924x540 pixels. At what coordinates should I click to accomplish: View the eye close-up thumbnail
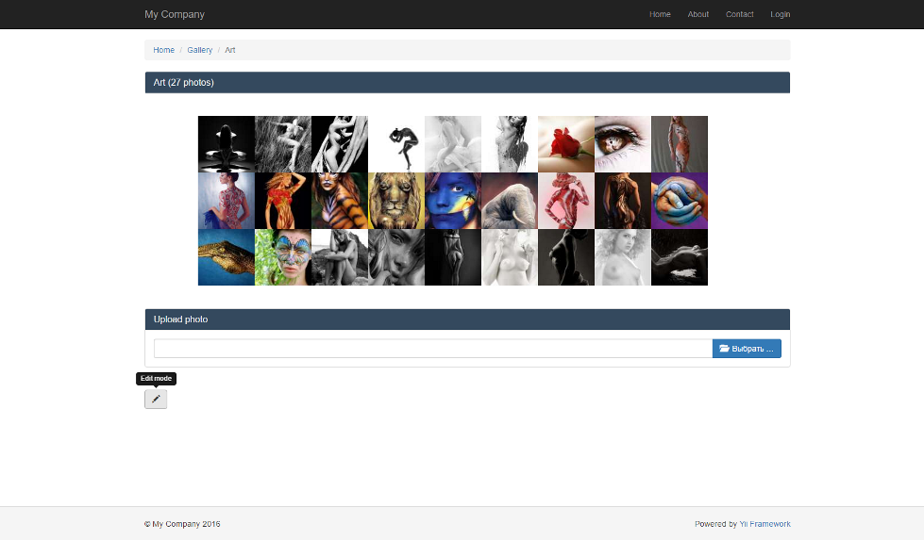623,144
